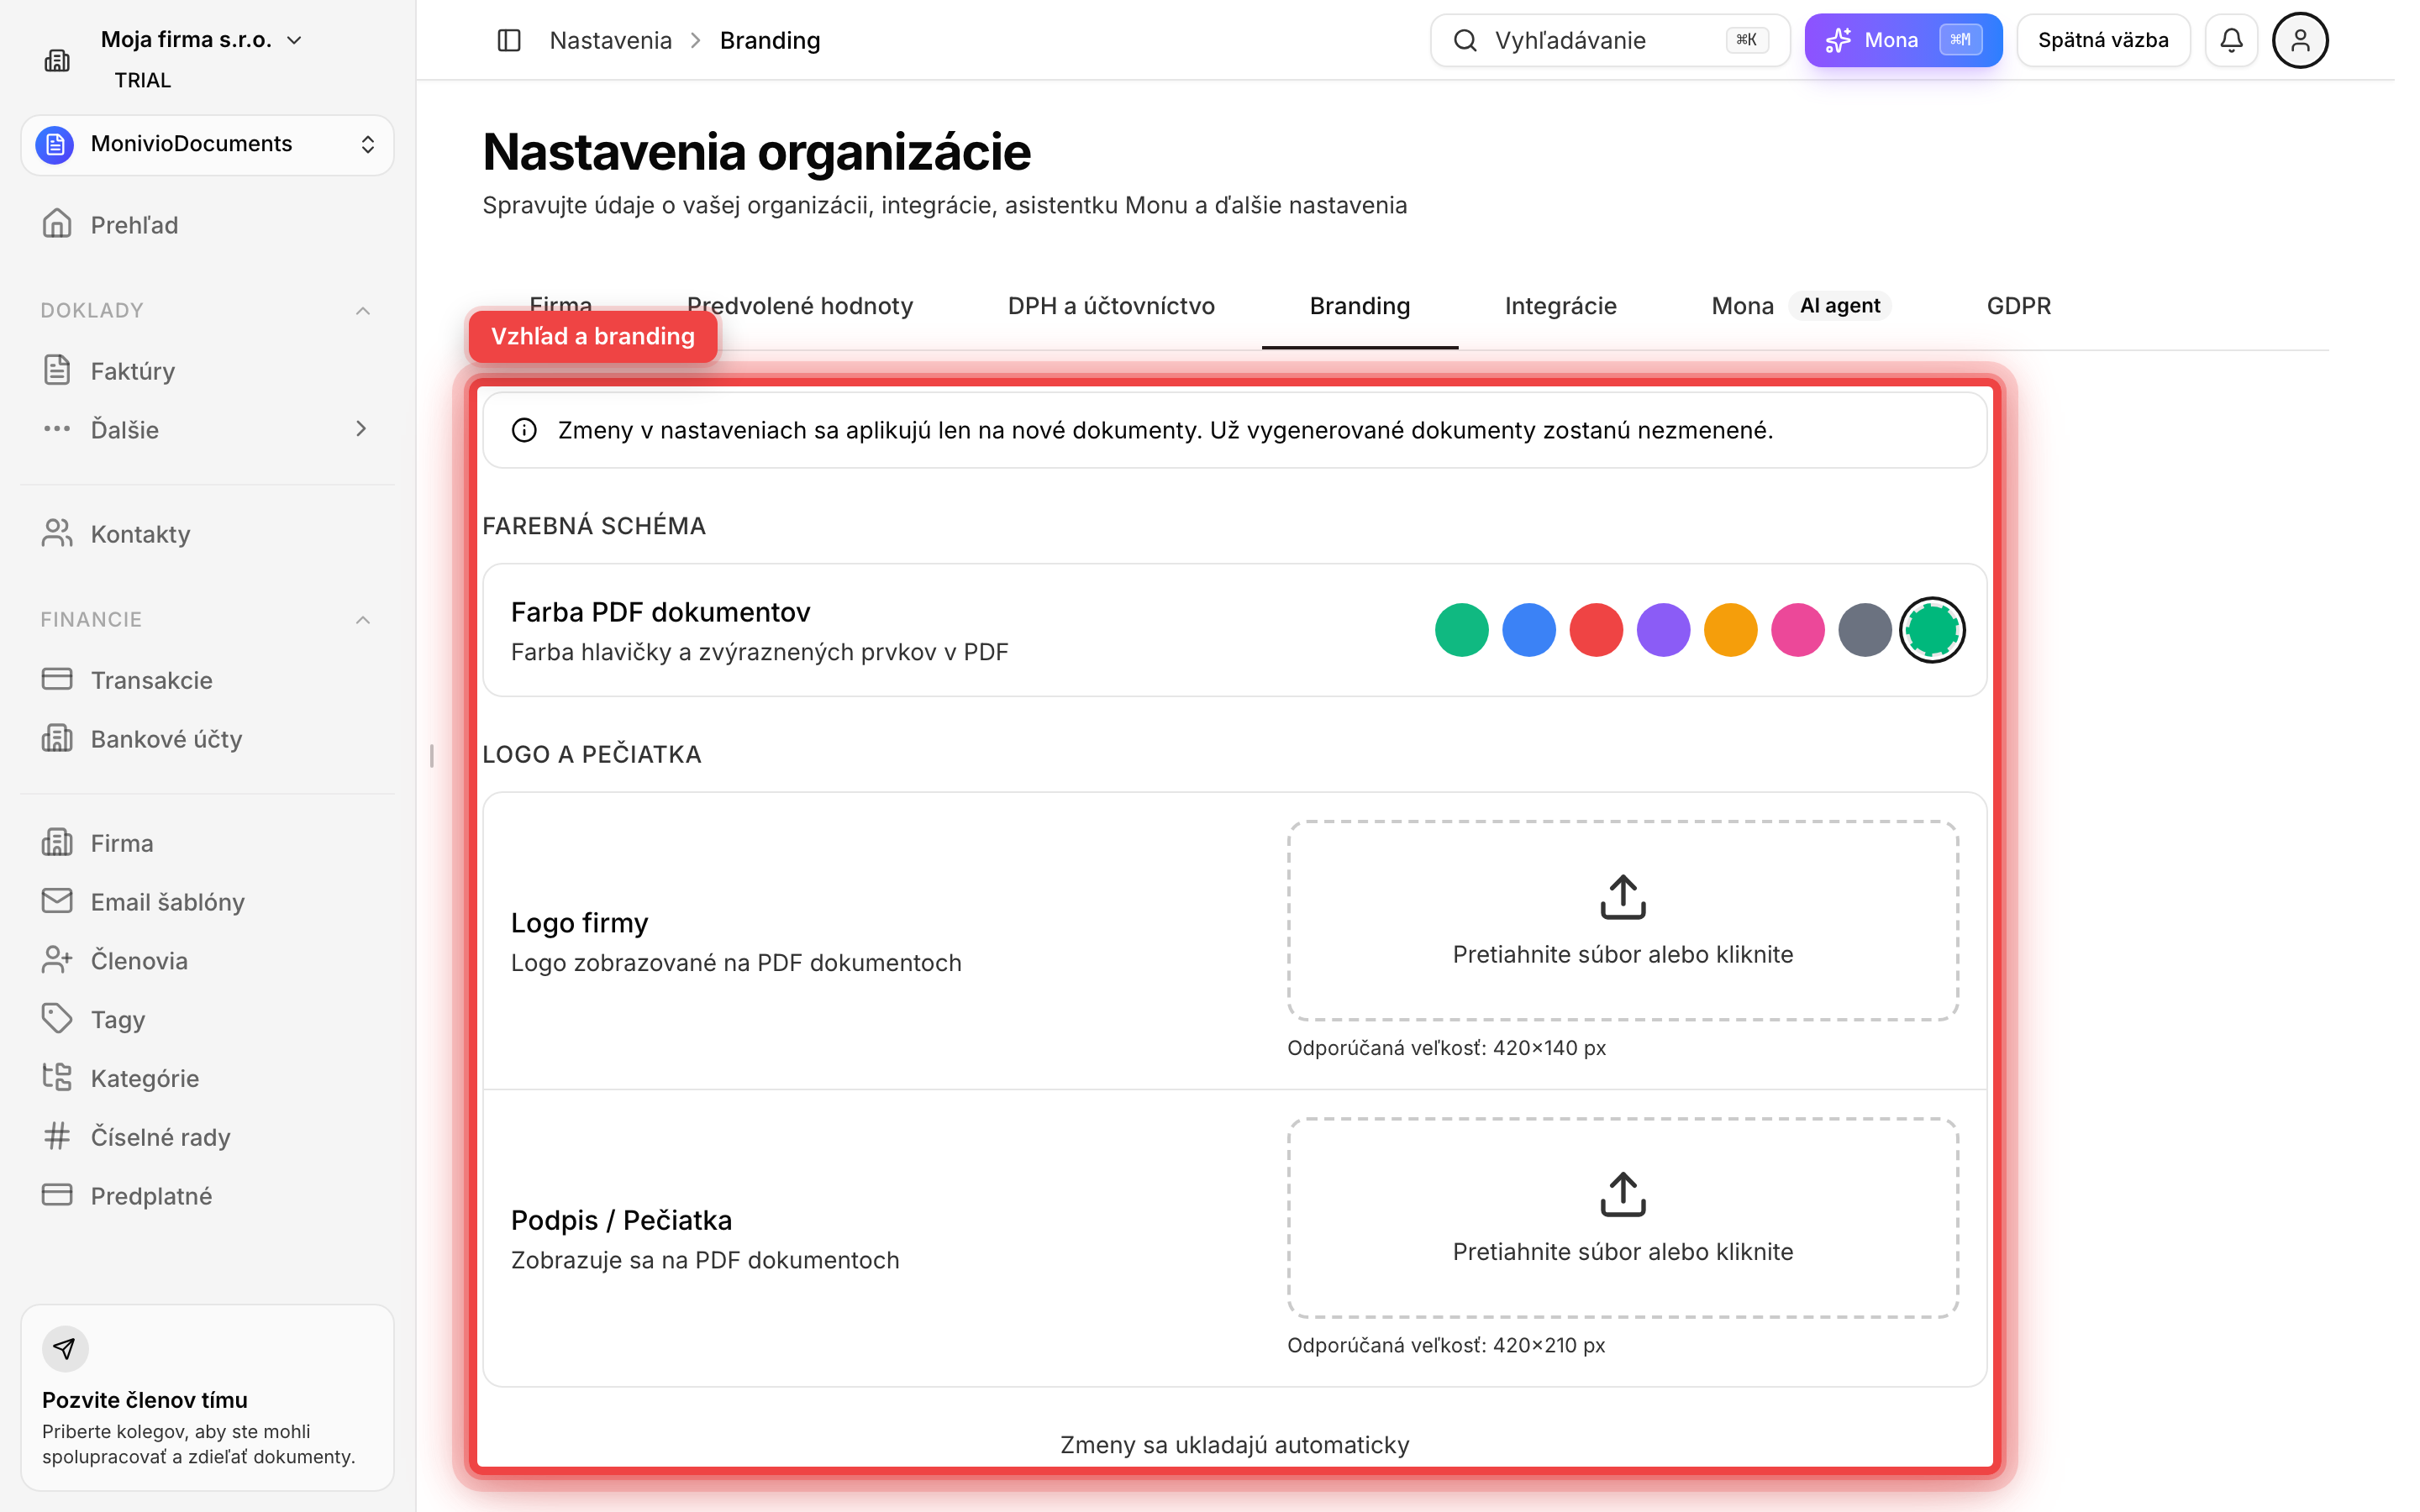Screen dimensions: 2420x1512
Task: Choose the red PDF color swatch
Action: coord(1596,630)
